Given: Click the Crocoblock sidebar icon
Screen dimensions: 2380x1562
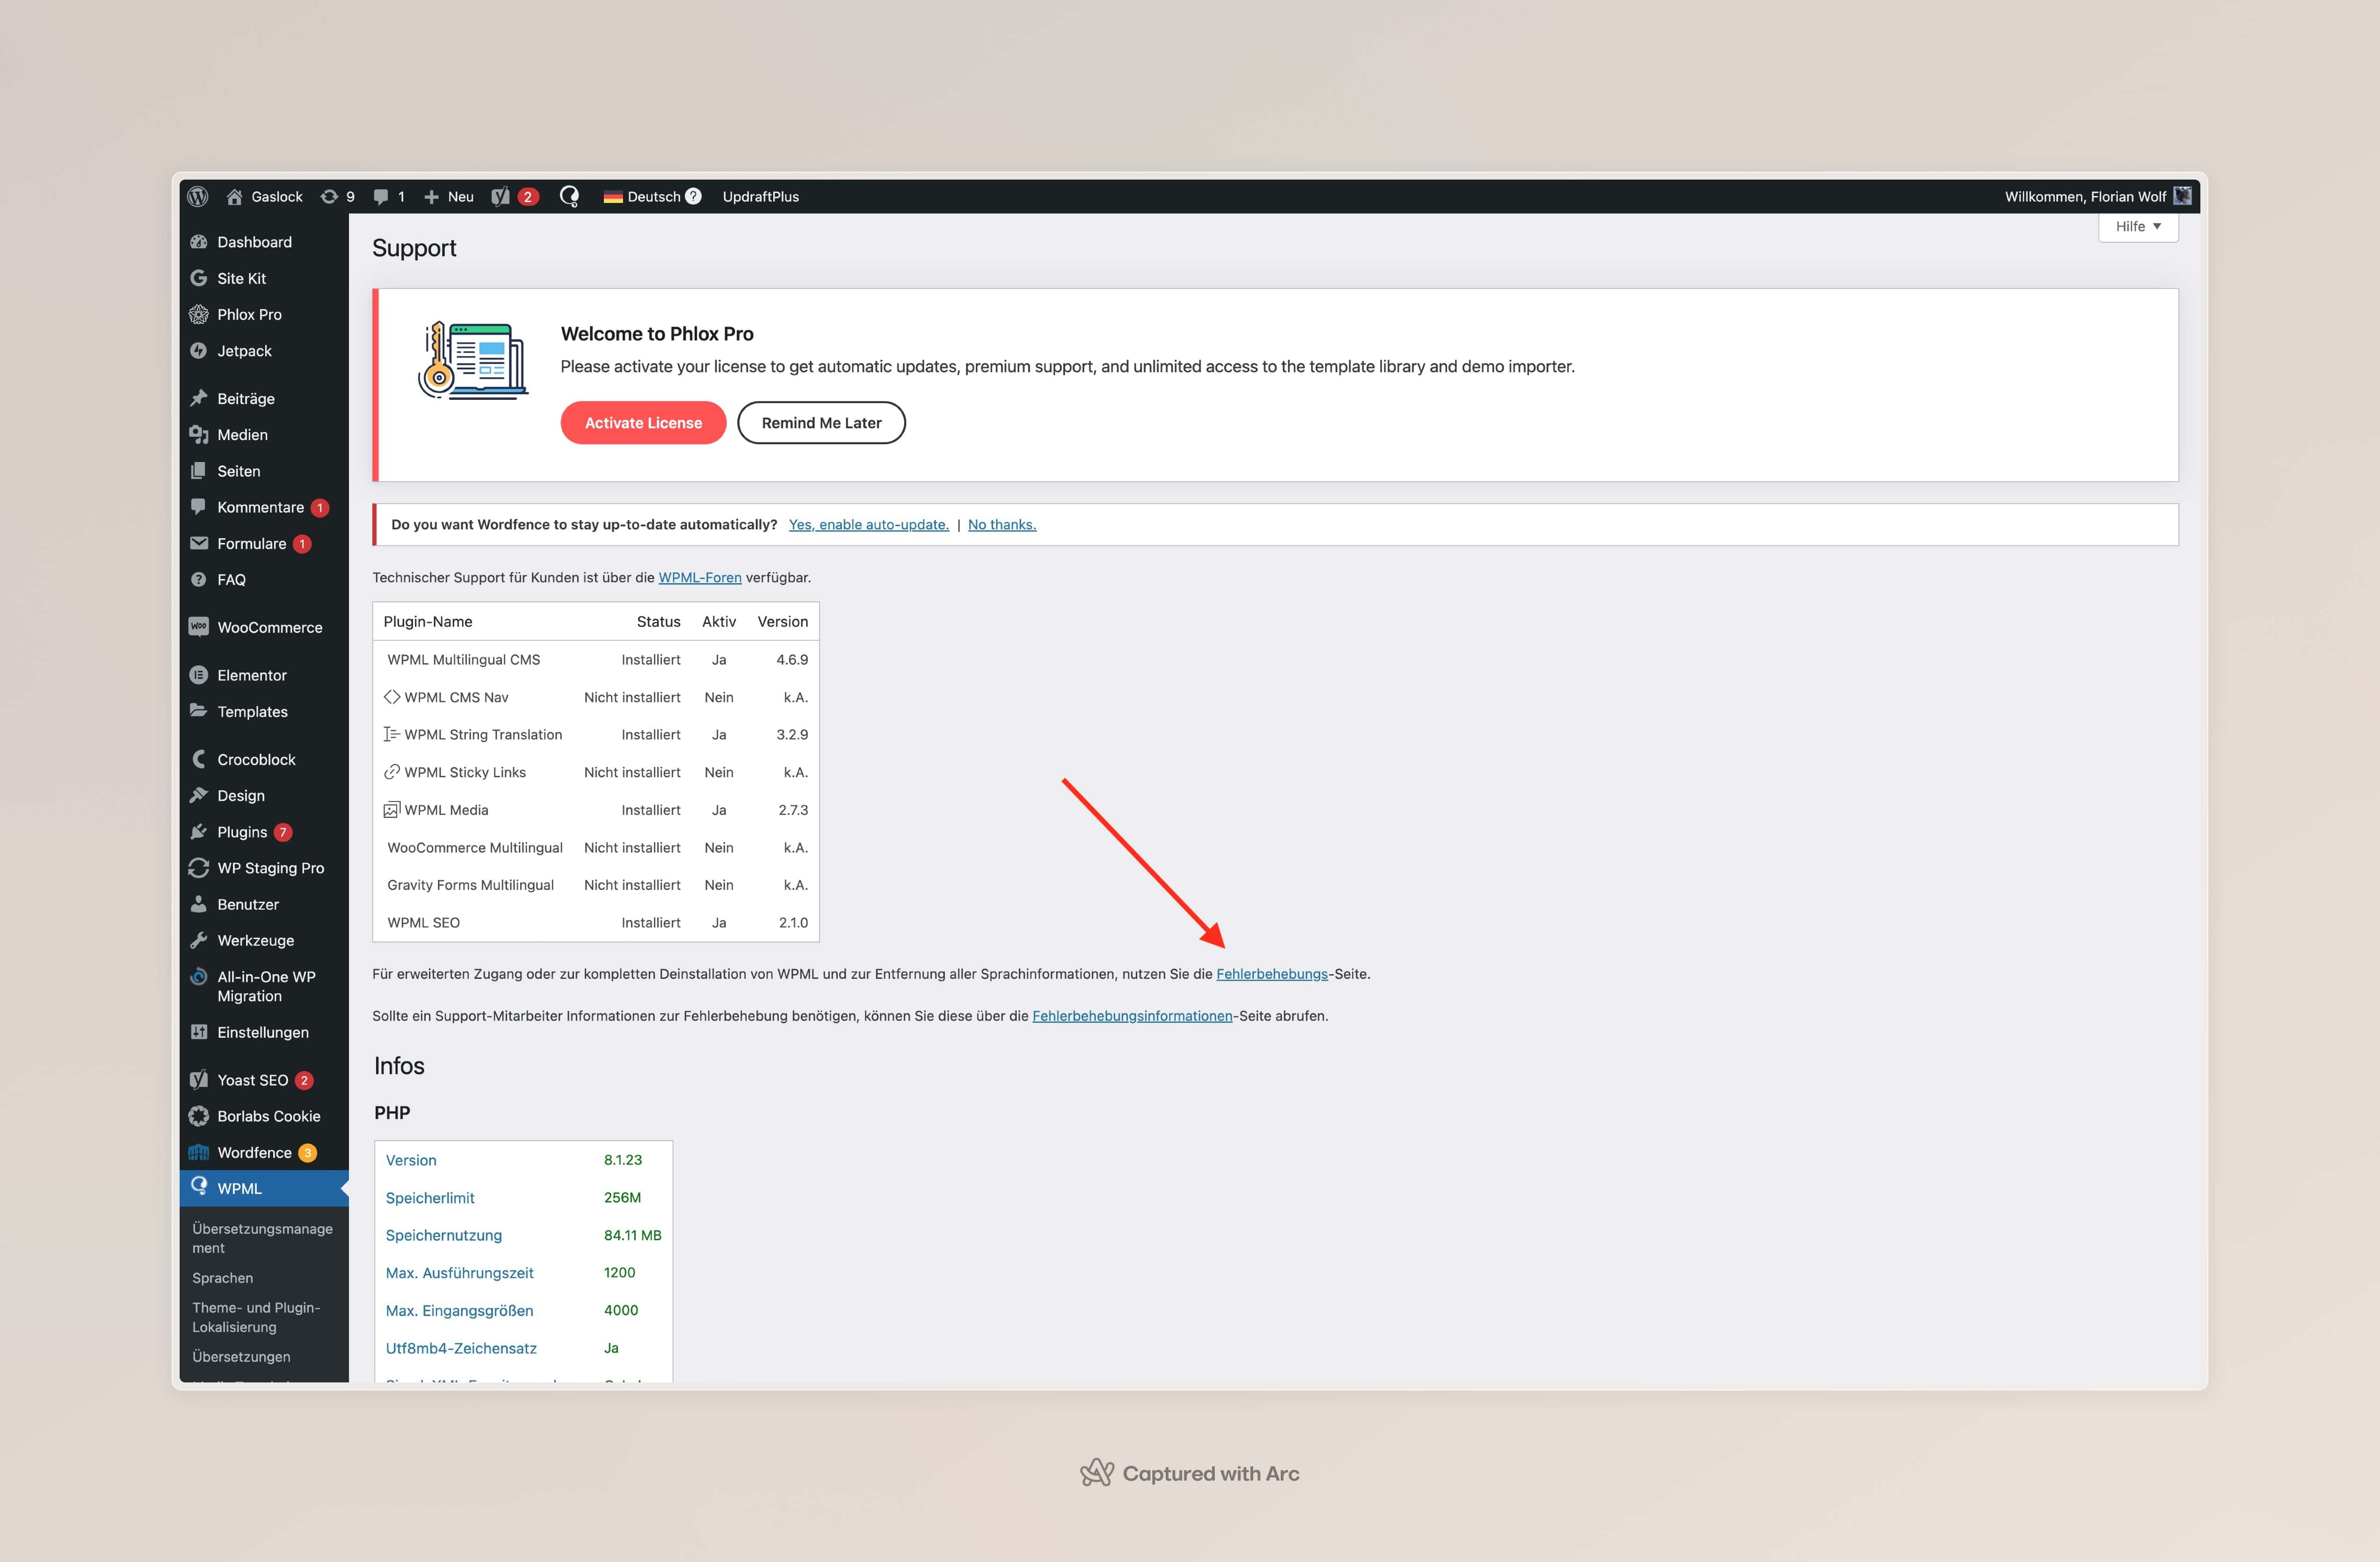Looking at the screenshot, I should point(199,759).
